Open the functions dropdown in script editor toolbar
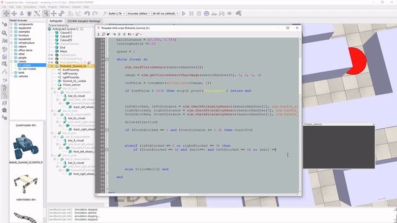The height and width of the screenshot is (223, 397). [130, 34]
